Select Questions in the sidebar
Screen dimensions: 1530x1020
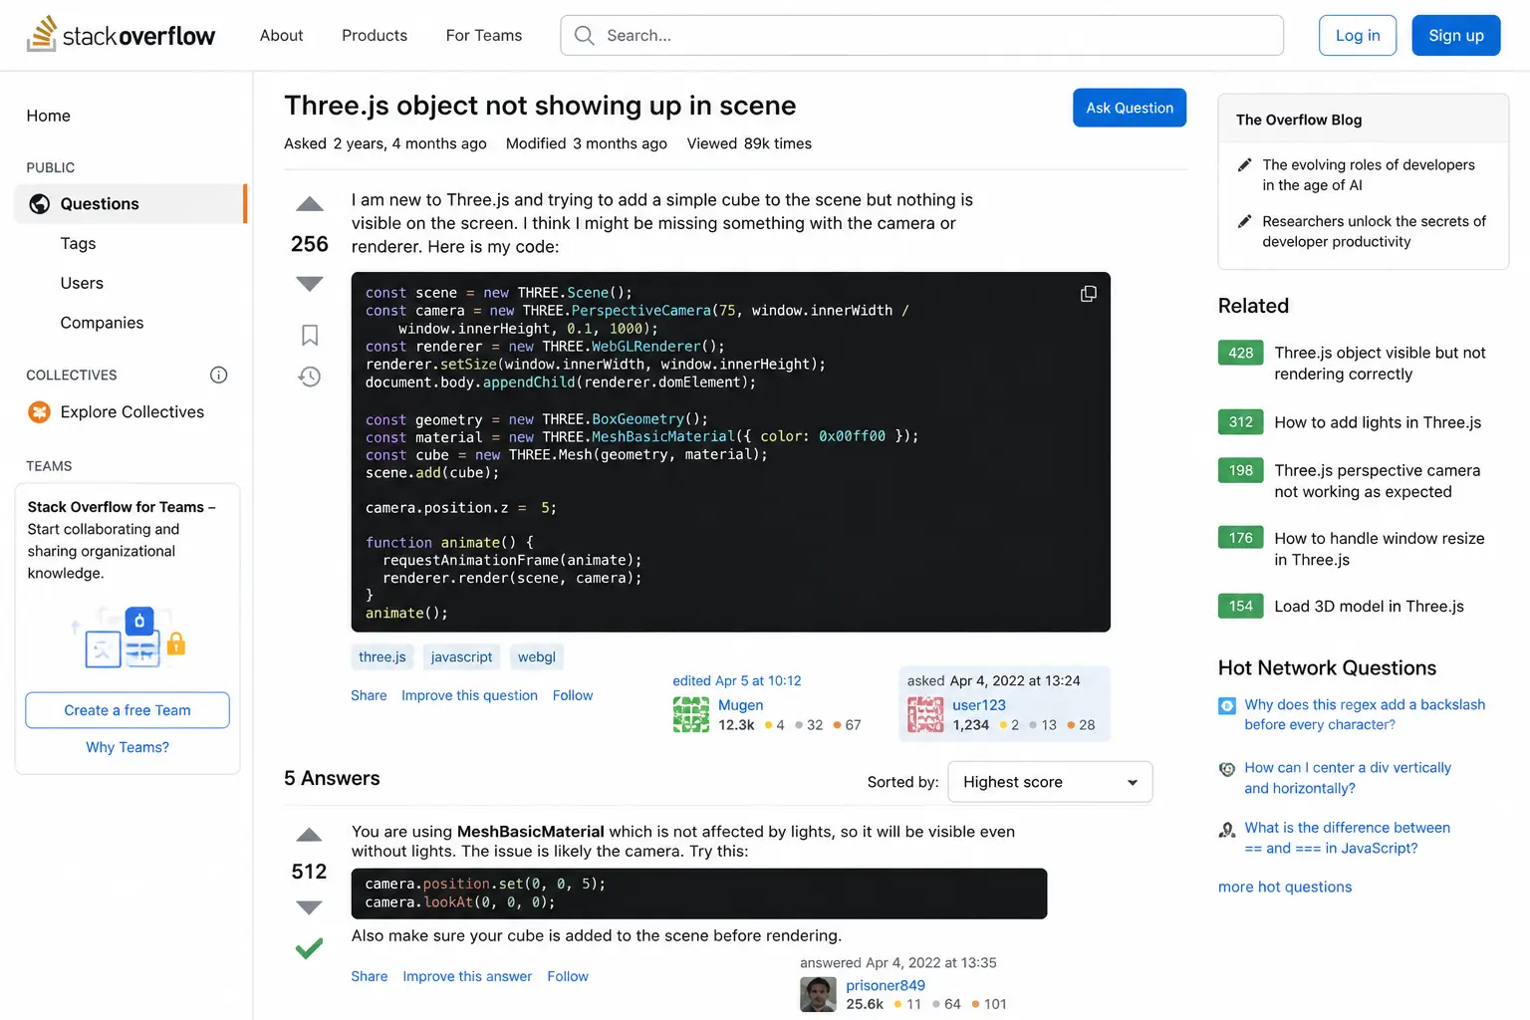pos(130,204)
